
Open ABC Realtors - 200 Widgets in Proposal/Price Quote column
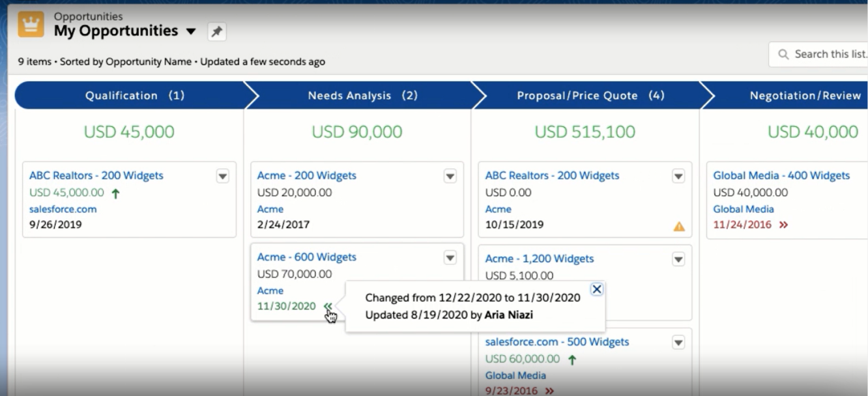click(x=553, y=176)
